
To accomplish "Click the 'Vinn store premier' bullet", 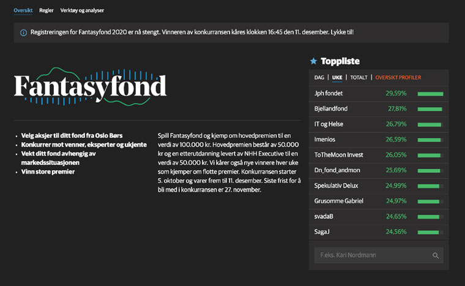I will click(x=48, y=171).
